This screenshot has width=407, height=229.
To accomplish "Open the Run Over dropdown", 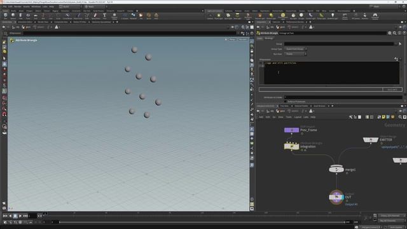I will (296, 54).
